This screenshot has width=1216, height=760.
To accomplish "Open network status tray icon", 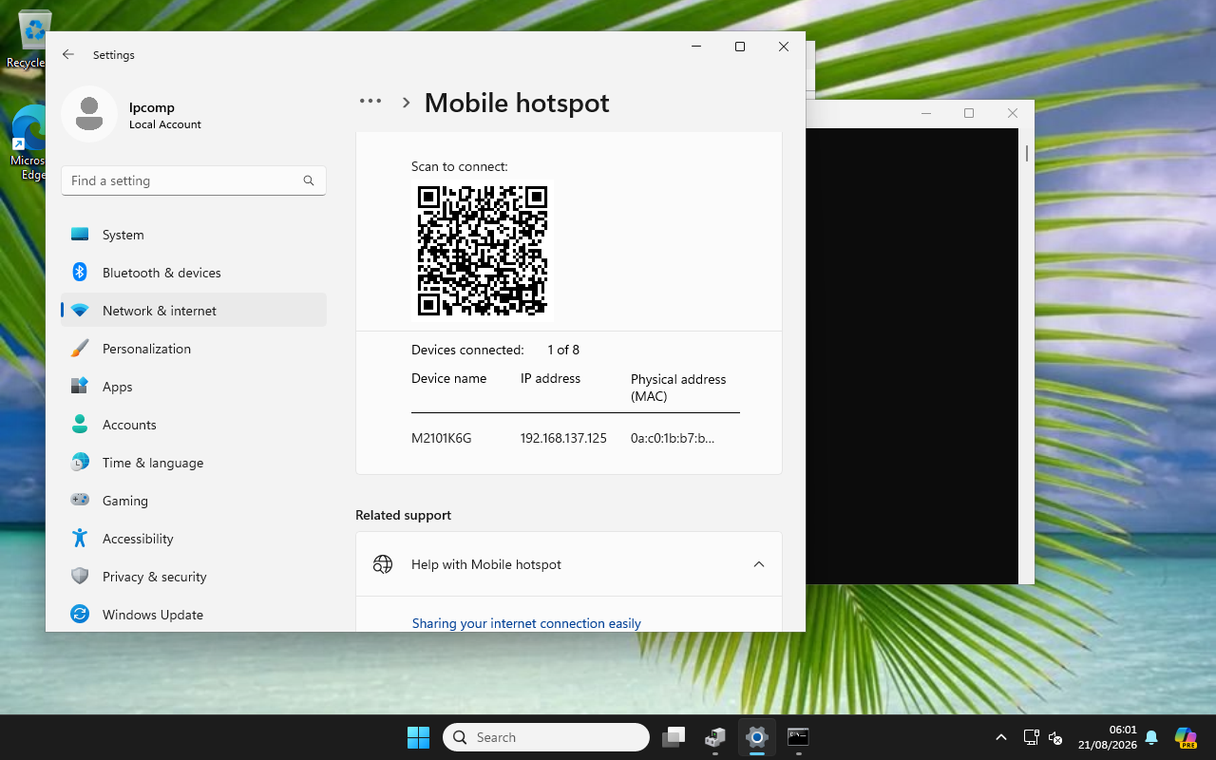I will (x=1031, y=737).
